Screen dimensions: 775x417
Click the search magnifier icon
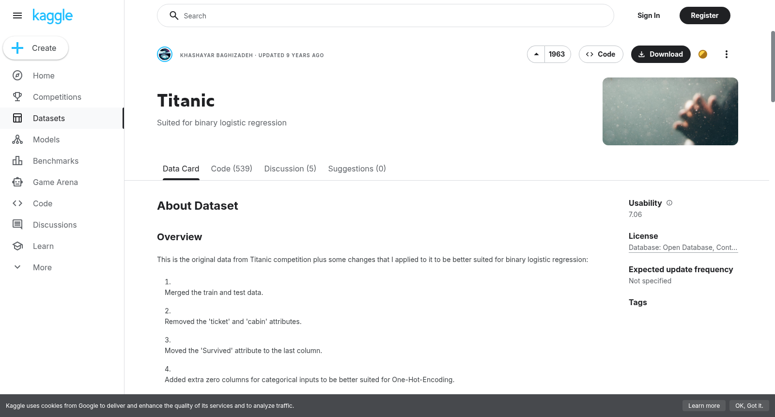174,15
